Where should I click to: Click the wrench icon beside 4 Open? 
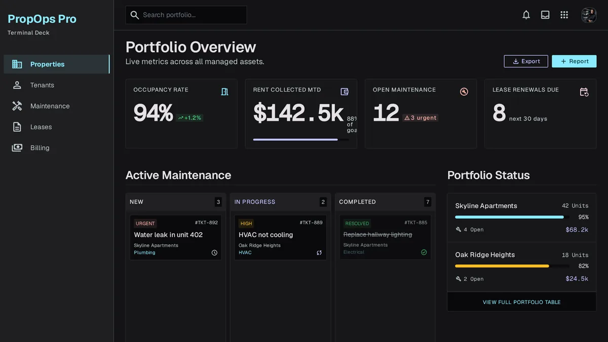coord(459,230)
